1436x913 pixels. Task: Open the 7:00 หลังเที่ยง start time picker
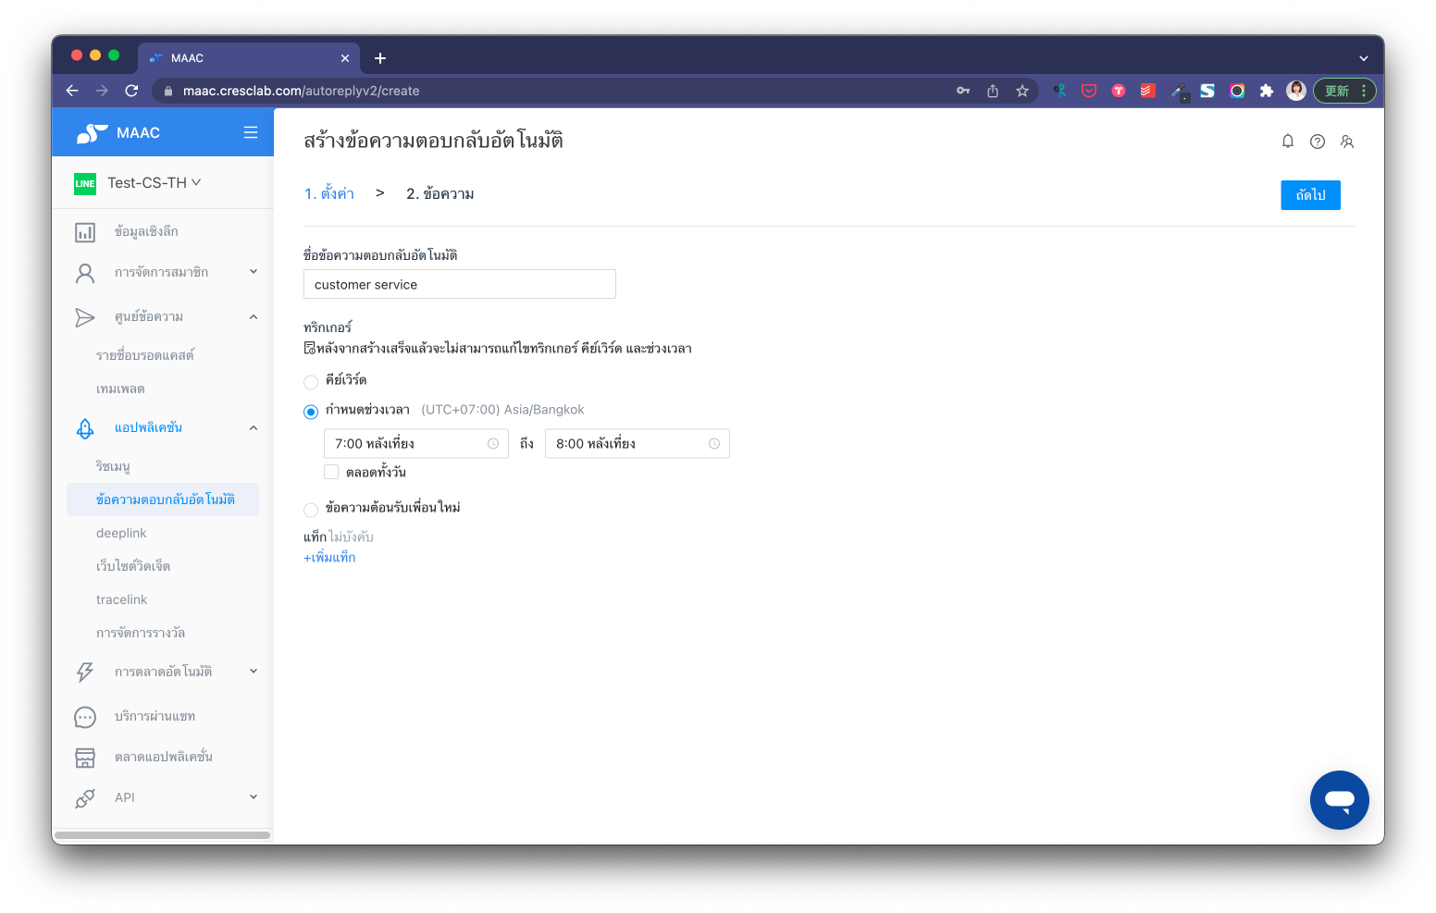[416, 444]
